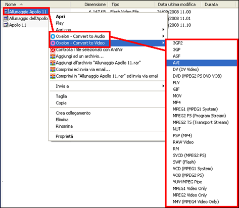Select RAW Video format
The width and height of the screenshot is (239, 208).
[x=183, y=142]
